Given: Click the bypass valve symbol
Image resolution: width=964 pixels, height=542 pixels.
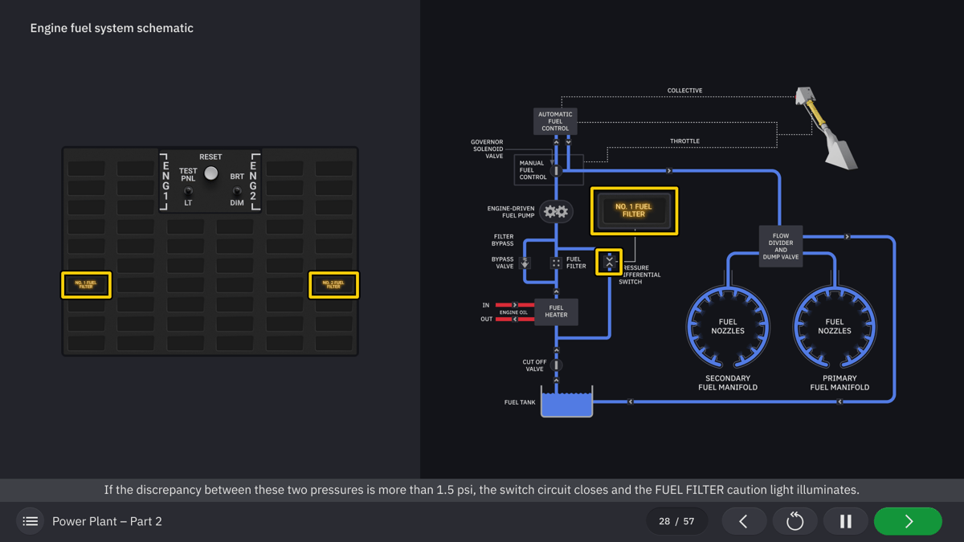Looking at the screenshot, I should (525, 263).
